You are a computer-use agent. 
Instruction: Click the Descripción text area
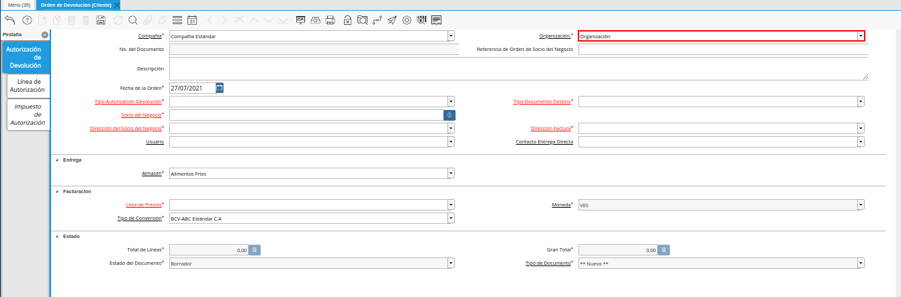519,68
